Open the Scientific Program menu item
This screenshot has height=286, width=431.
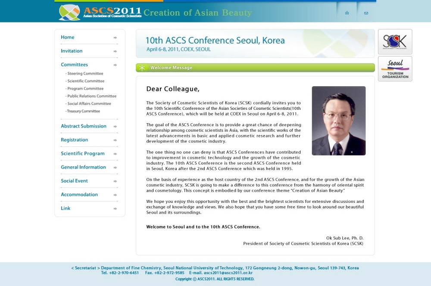(82, 153)
